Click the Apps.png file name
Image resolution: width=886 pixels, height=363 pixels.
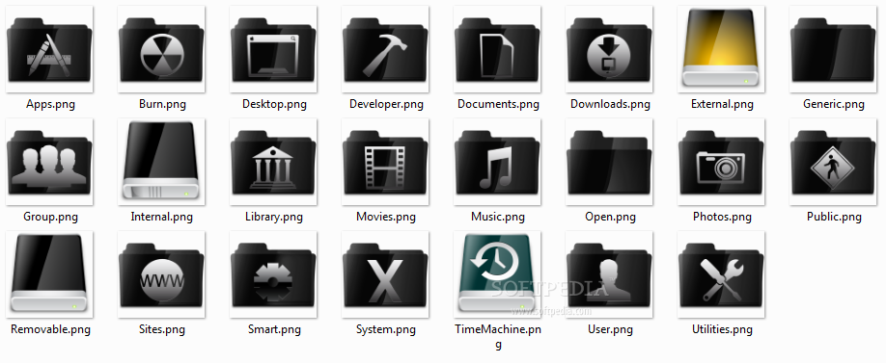pos(50,104)
